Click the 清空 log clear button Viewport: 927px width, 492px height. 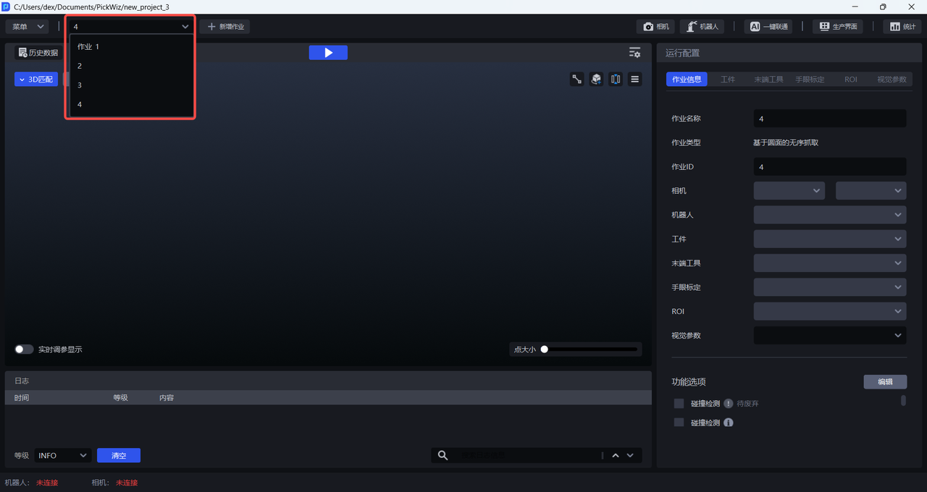point(119,455)
